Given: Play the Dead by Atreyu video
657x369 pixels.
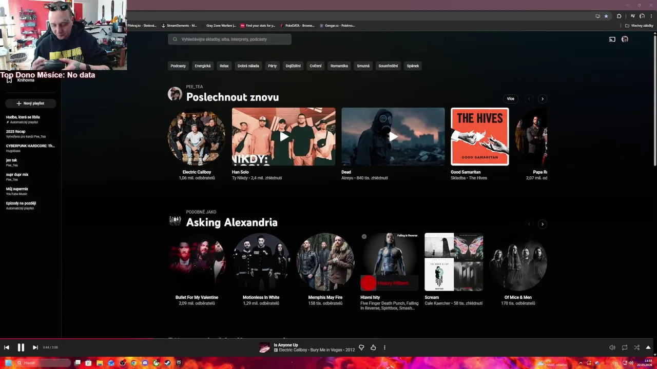Looking at the screenshot, I should 393,137.
